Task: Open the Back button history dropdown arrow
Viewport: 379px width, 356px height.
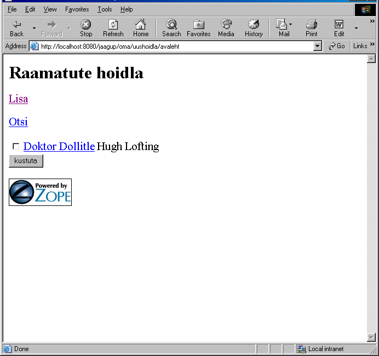Action: [34, 28]
